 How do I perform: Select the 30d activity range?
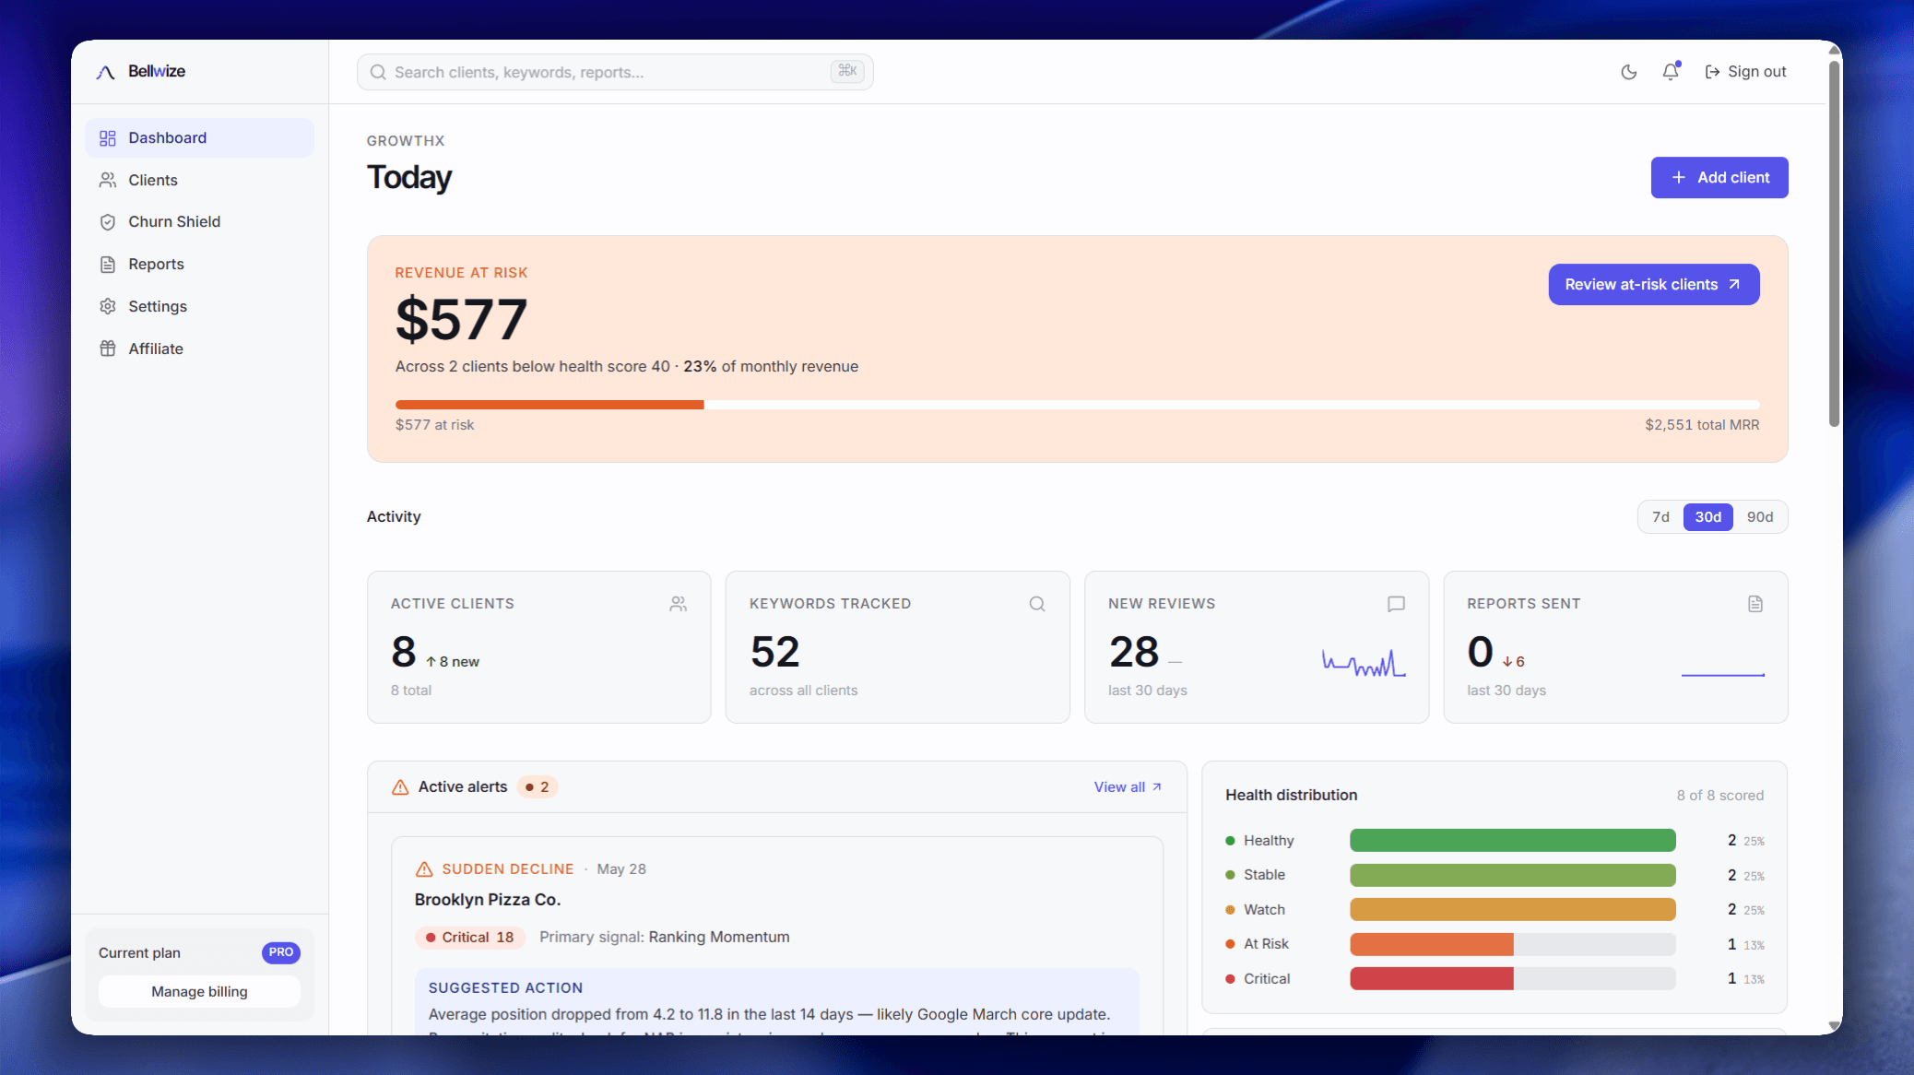pyautogui.click(x=1707, y=517)
